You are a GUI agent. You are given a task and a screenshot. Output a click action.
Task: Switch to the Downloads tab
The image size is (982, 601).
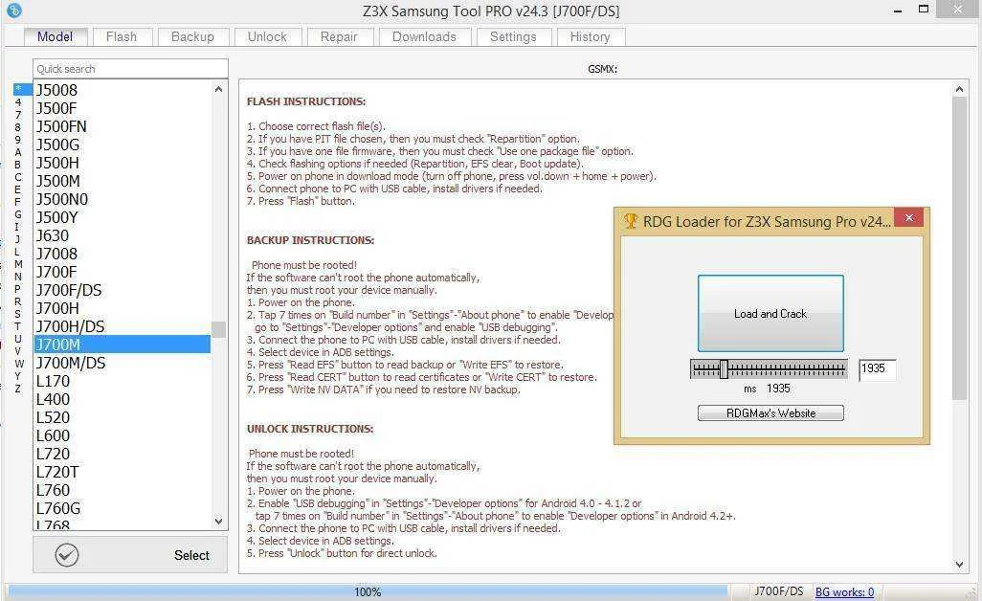(x=424, y=37)
